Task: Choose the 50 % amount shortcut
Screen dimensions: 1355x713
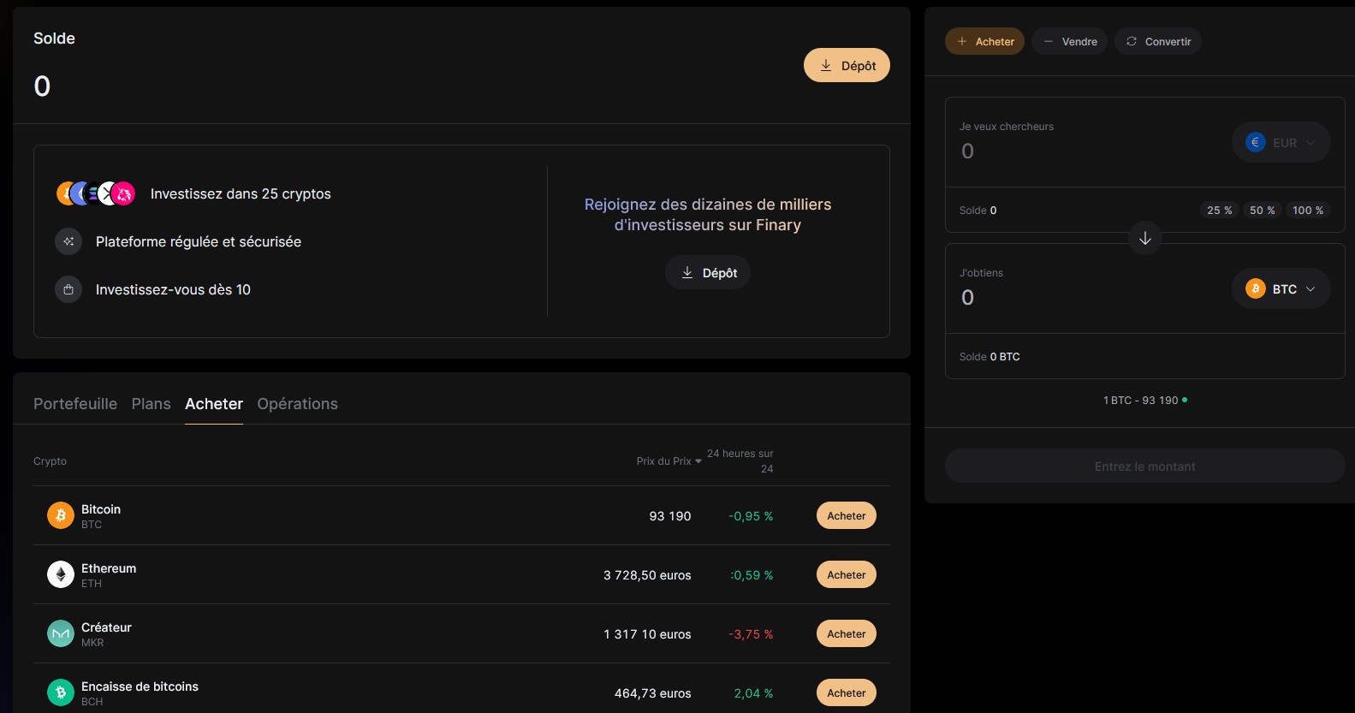Action: coord(1263,210)
